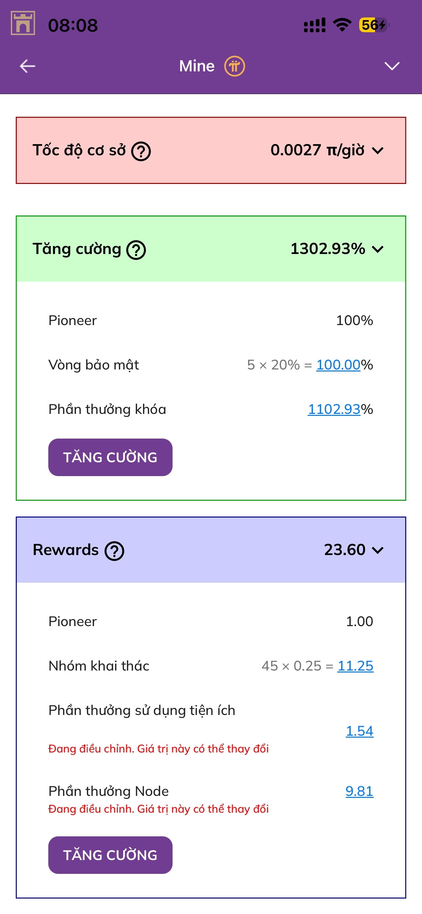
Task: Open the Tăng cường help question mark
Action: 136,250
